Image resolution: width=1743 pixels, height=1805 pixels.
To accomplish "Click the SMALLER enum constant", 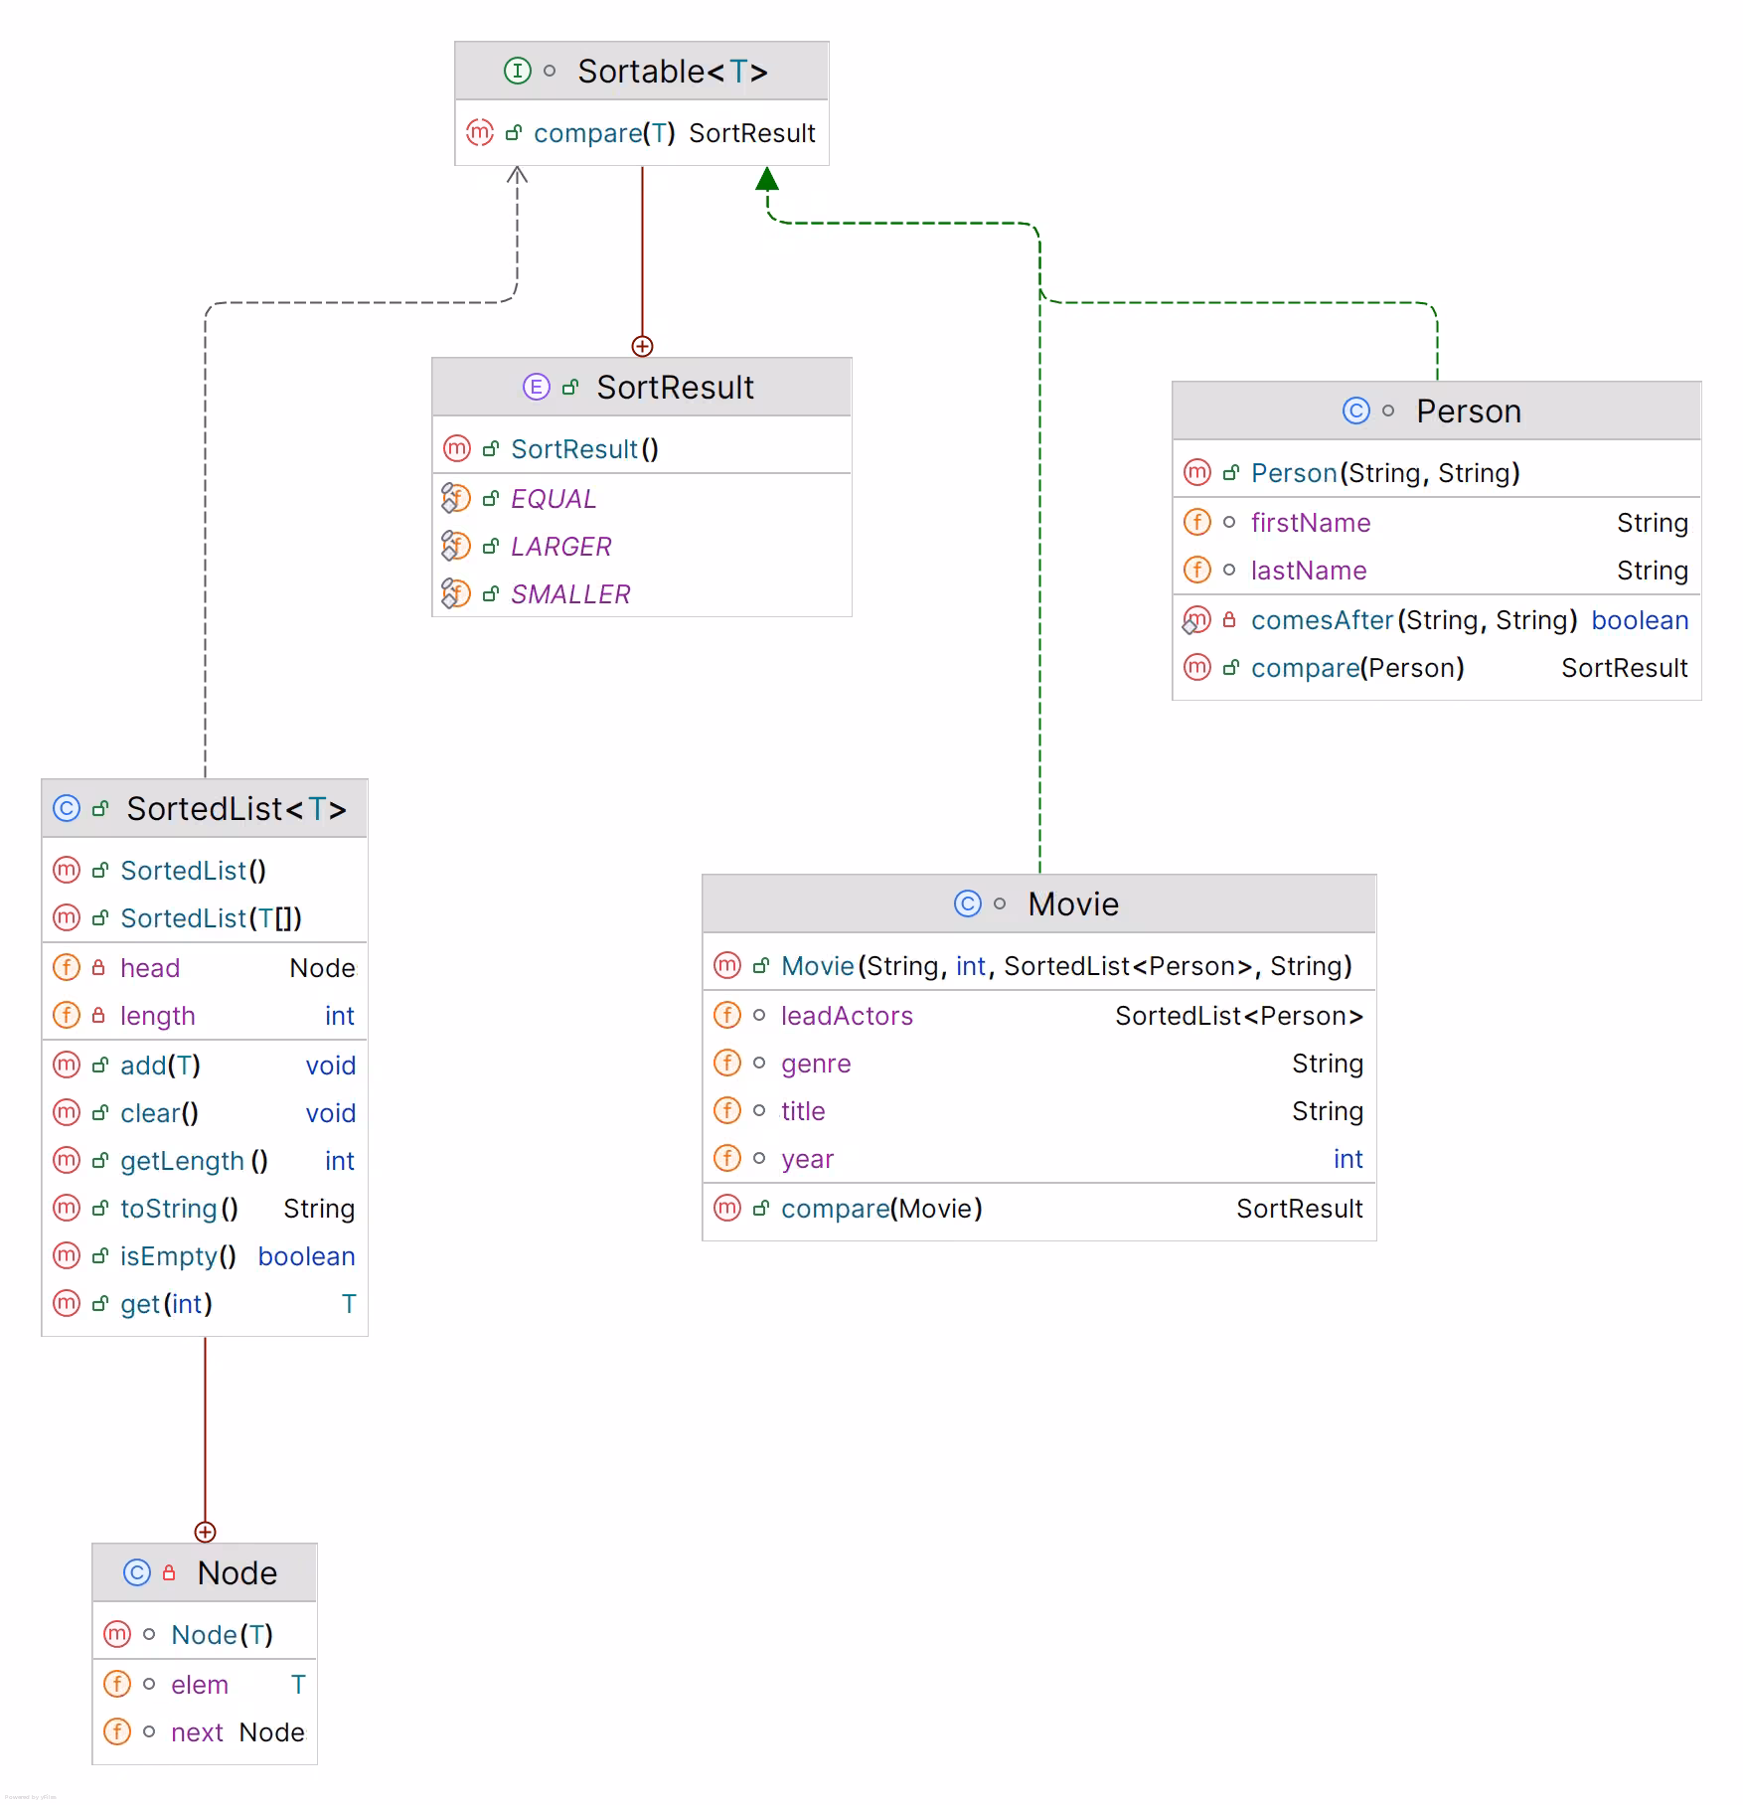I will coord(570,594).
